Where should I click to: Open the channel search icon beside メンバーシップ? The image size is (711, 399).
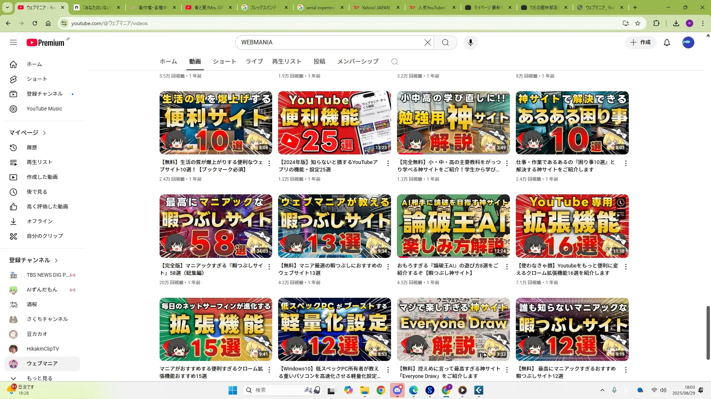click(394, 62)
